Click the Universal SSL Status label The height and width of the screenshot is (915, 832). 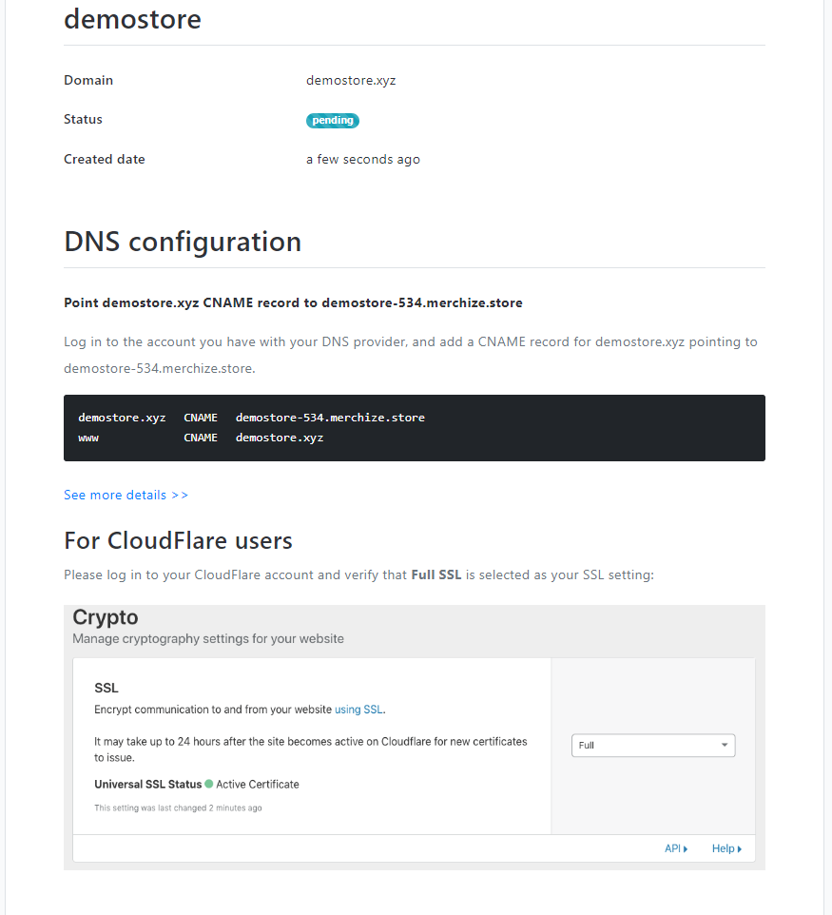coord(147,785)
